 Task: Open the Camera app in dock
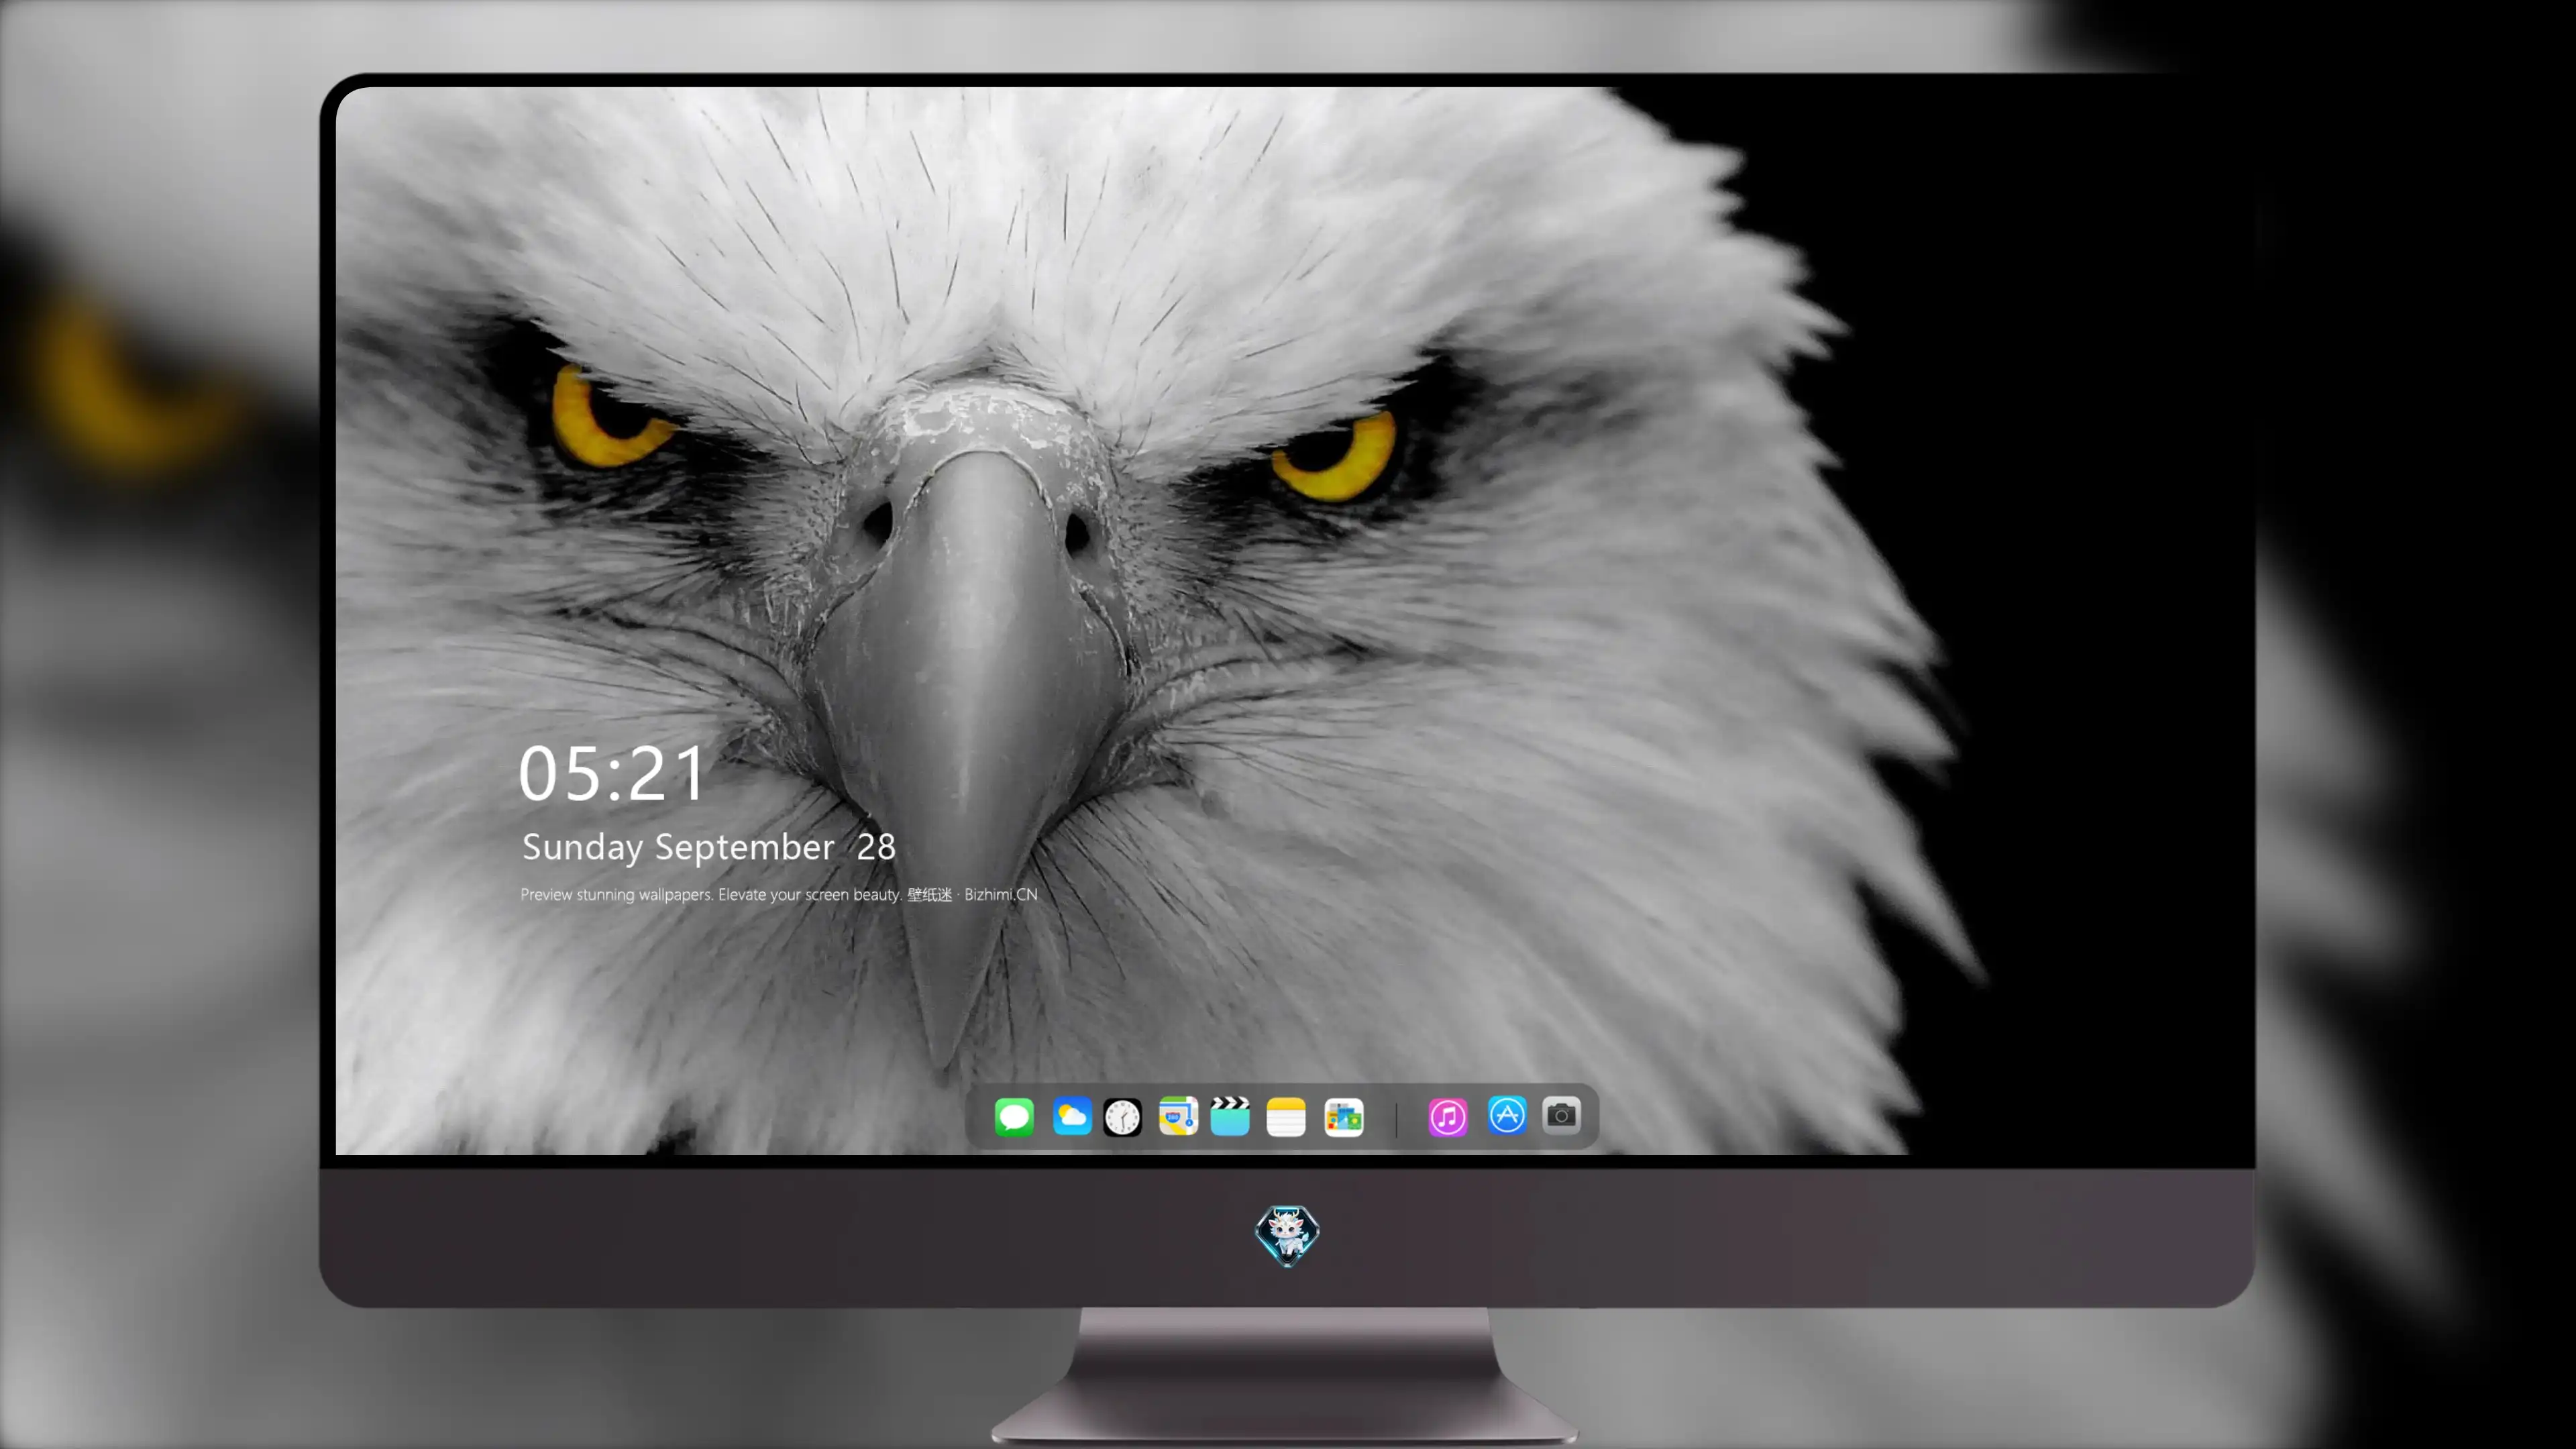tap(1561, 1115)
